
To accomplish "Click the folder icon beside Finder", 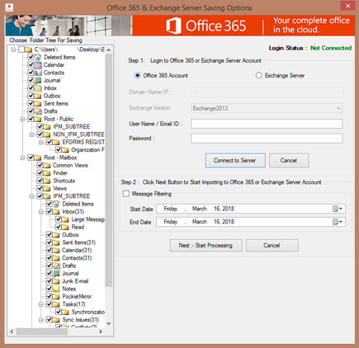I will pyautogui.click(x=47, y=173).
